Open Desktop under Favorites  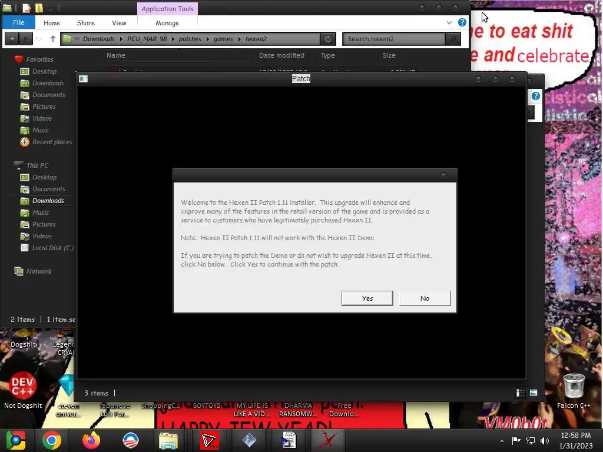44,71
